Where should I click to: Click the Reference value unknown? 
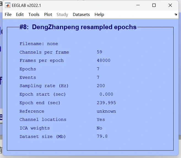tap(106, 111)
